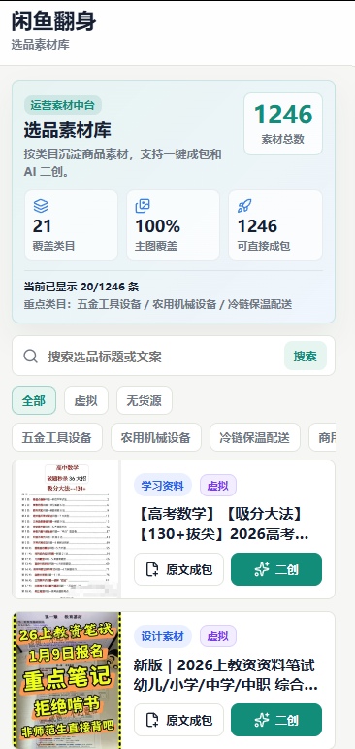Click the layers icon above 覆盖类目
Viewport: 355px width, 749px height.
(41, 206)
